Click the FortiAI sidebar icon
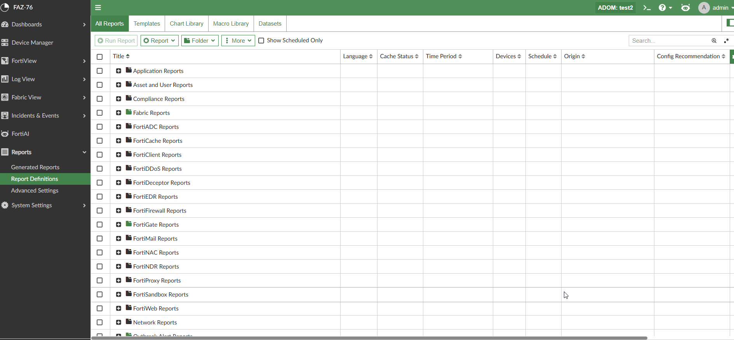734x340 pixels. 5,134
